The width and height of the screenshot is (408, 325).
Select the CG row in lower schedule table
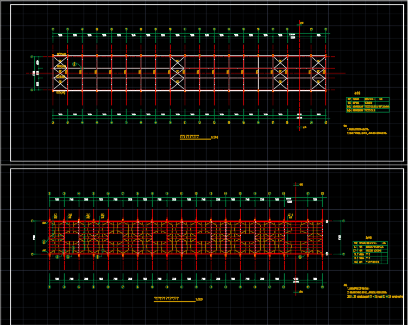[371, 262]
